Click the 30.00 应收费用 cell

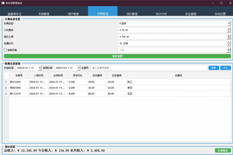tap(97, 88)
